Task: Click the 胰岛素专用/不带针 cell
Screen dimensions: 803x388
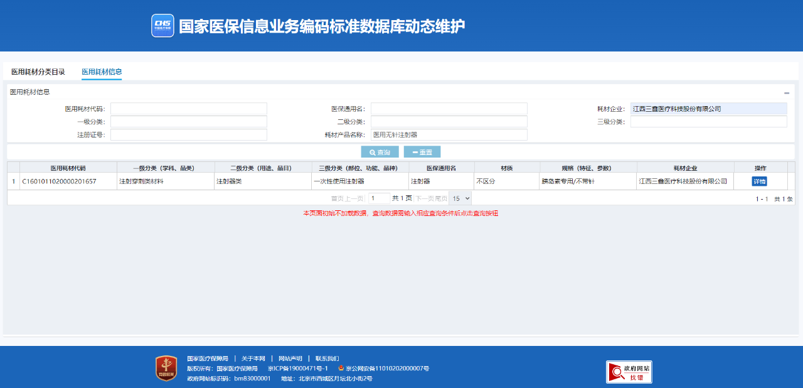Action: [x=588, y=181]
